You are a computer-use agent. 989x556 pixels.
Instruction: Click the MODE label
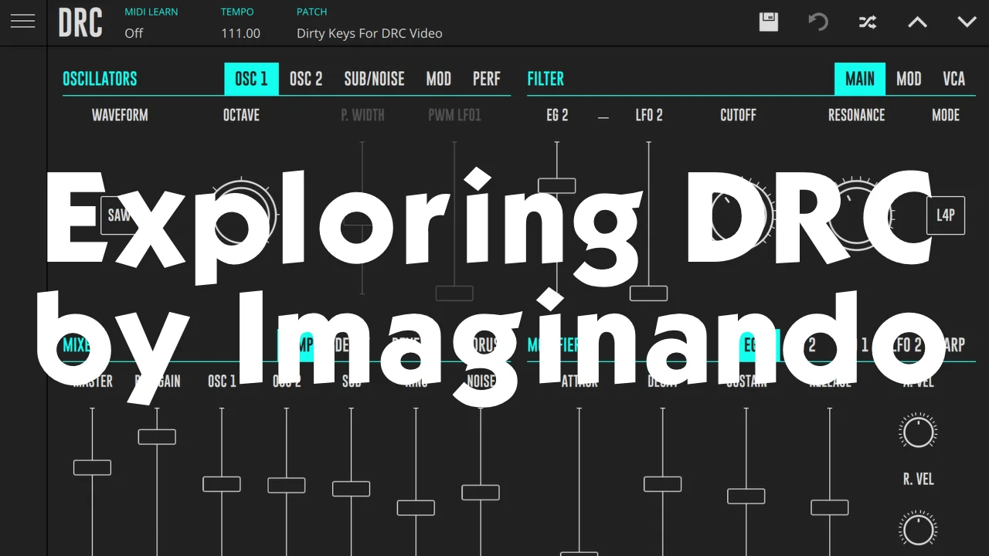(x=946, y=115)
